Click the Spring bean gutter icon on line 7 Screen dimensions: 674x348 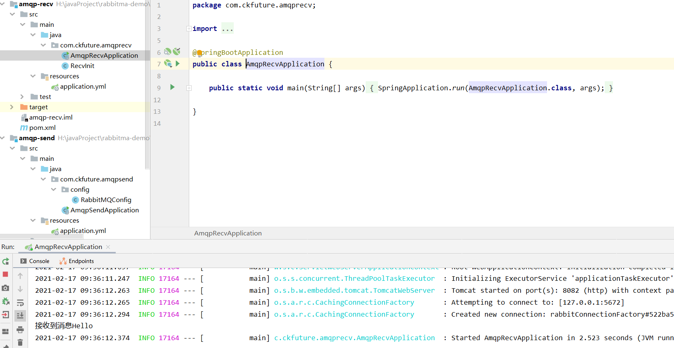click(168, 63)
